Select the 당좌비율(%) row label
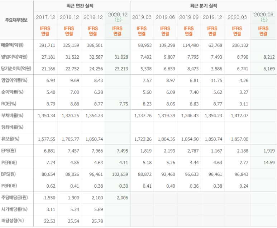277x228 pixels. (x=12, y=127)
